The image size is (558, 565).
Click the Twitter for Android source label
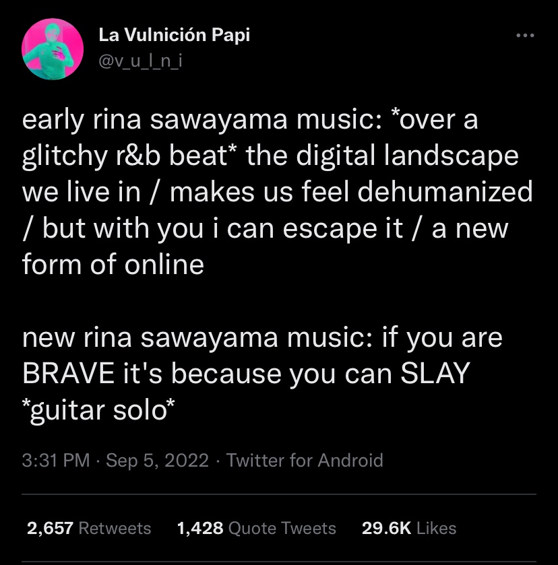coord(305,460)
